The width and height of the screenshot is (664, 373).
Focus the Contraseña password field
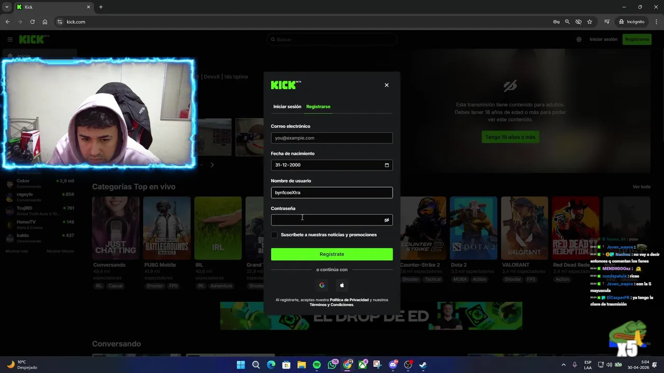[331, 220]
